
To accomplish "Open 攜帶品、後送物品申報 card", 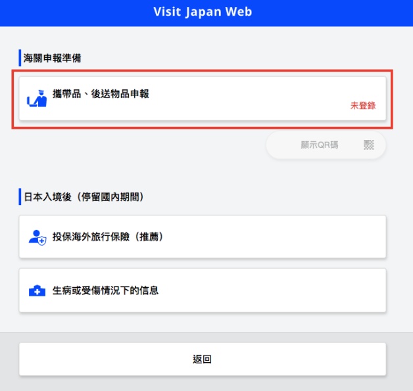I will pyautogui.click(x=203, y=99).
